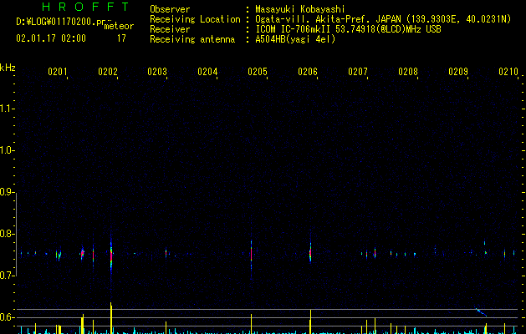Click the 1.0 kHz frequency label

(6, 150)
